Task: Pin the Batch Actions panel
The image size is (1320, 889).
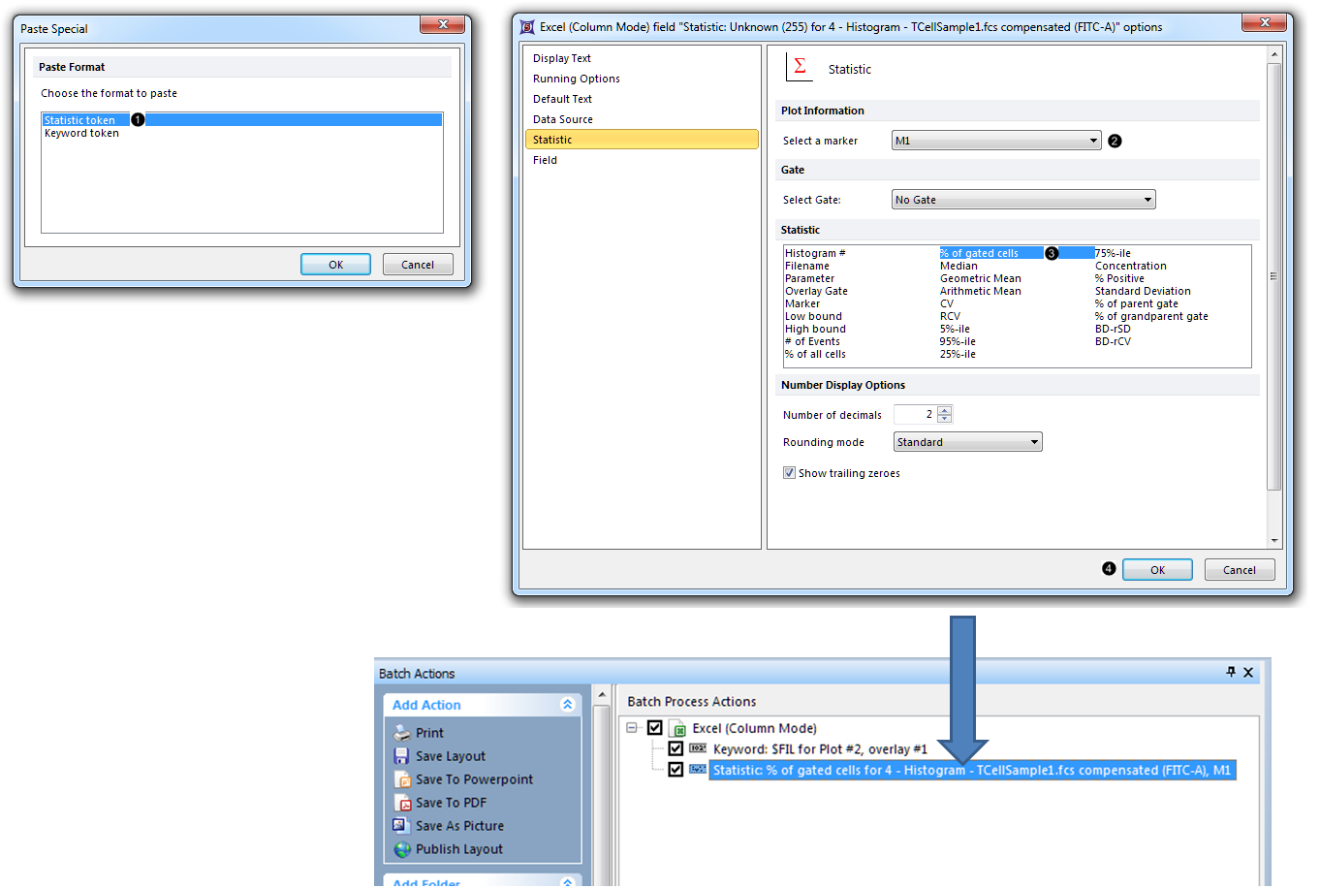Action: [1231, 672]
